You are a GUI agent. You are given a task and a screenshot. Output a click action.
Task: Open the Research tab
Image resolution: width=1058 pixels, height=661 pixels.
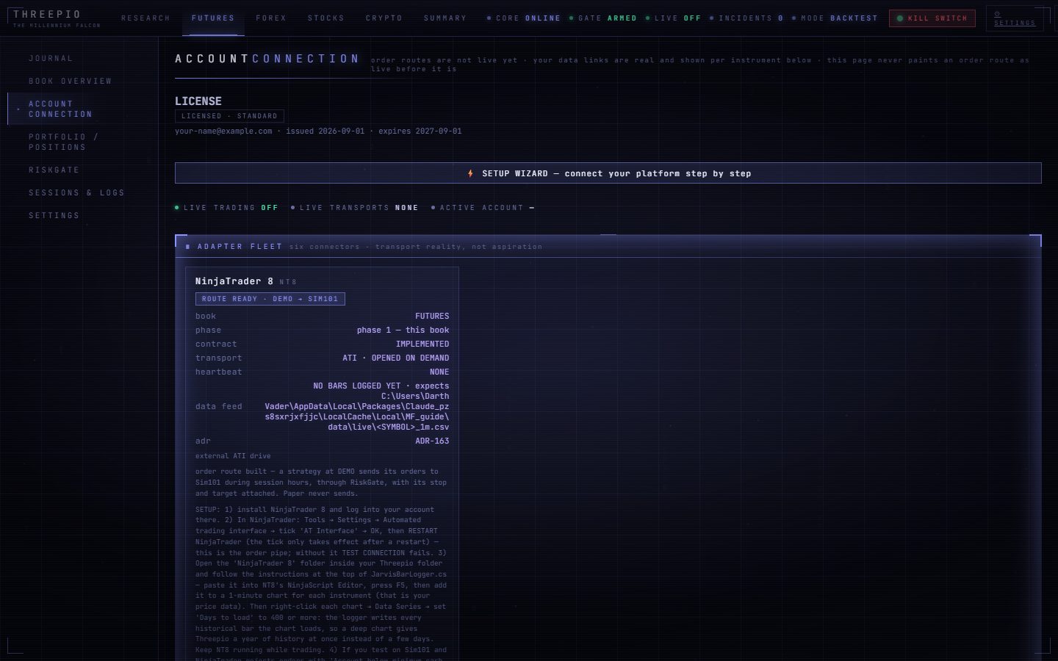click(145, 18)
